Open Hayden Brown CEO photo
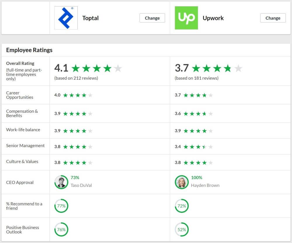The width and height of the screenshot is (292, 243). tap(182, 182)
